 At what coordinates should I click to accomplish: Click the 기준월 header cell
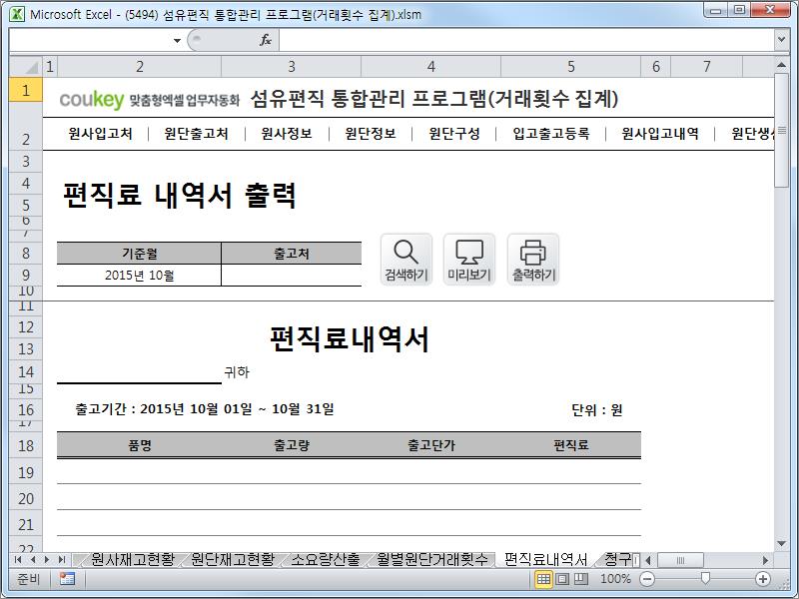coord(139,254)
